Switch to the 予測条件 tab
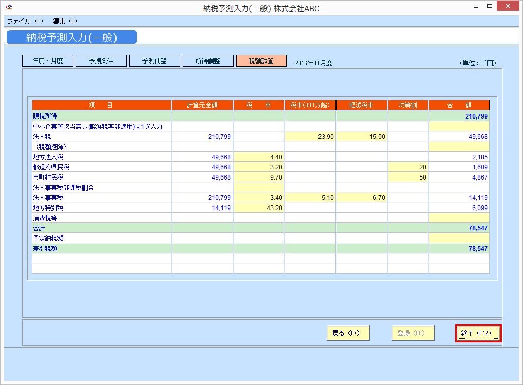523x385 pixels. 101,61
